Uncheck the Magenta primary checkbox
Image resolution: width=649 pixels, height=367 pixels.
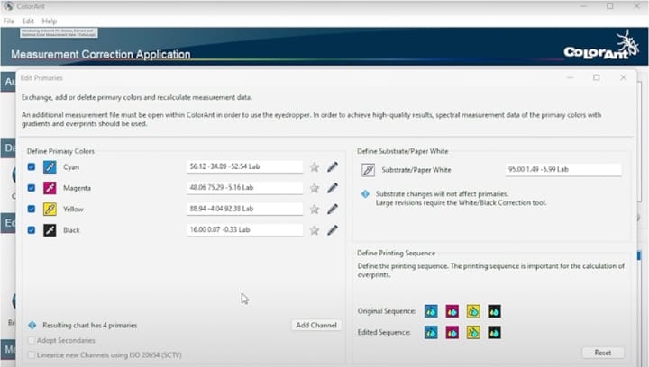[32, 188]
